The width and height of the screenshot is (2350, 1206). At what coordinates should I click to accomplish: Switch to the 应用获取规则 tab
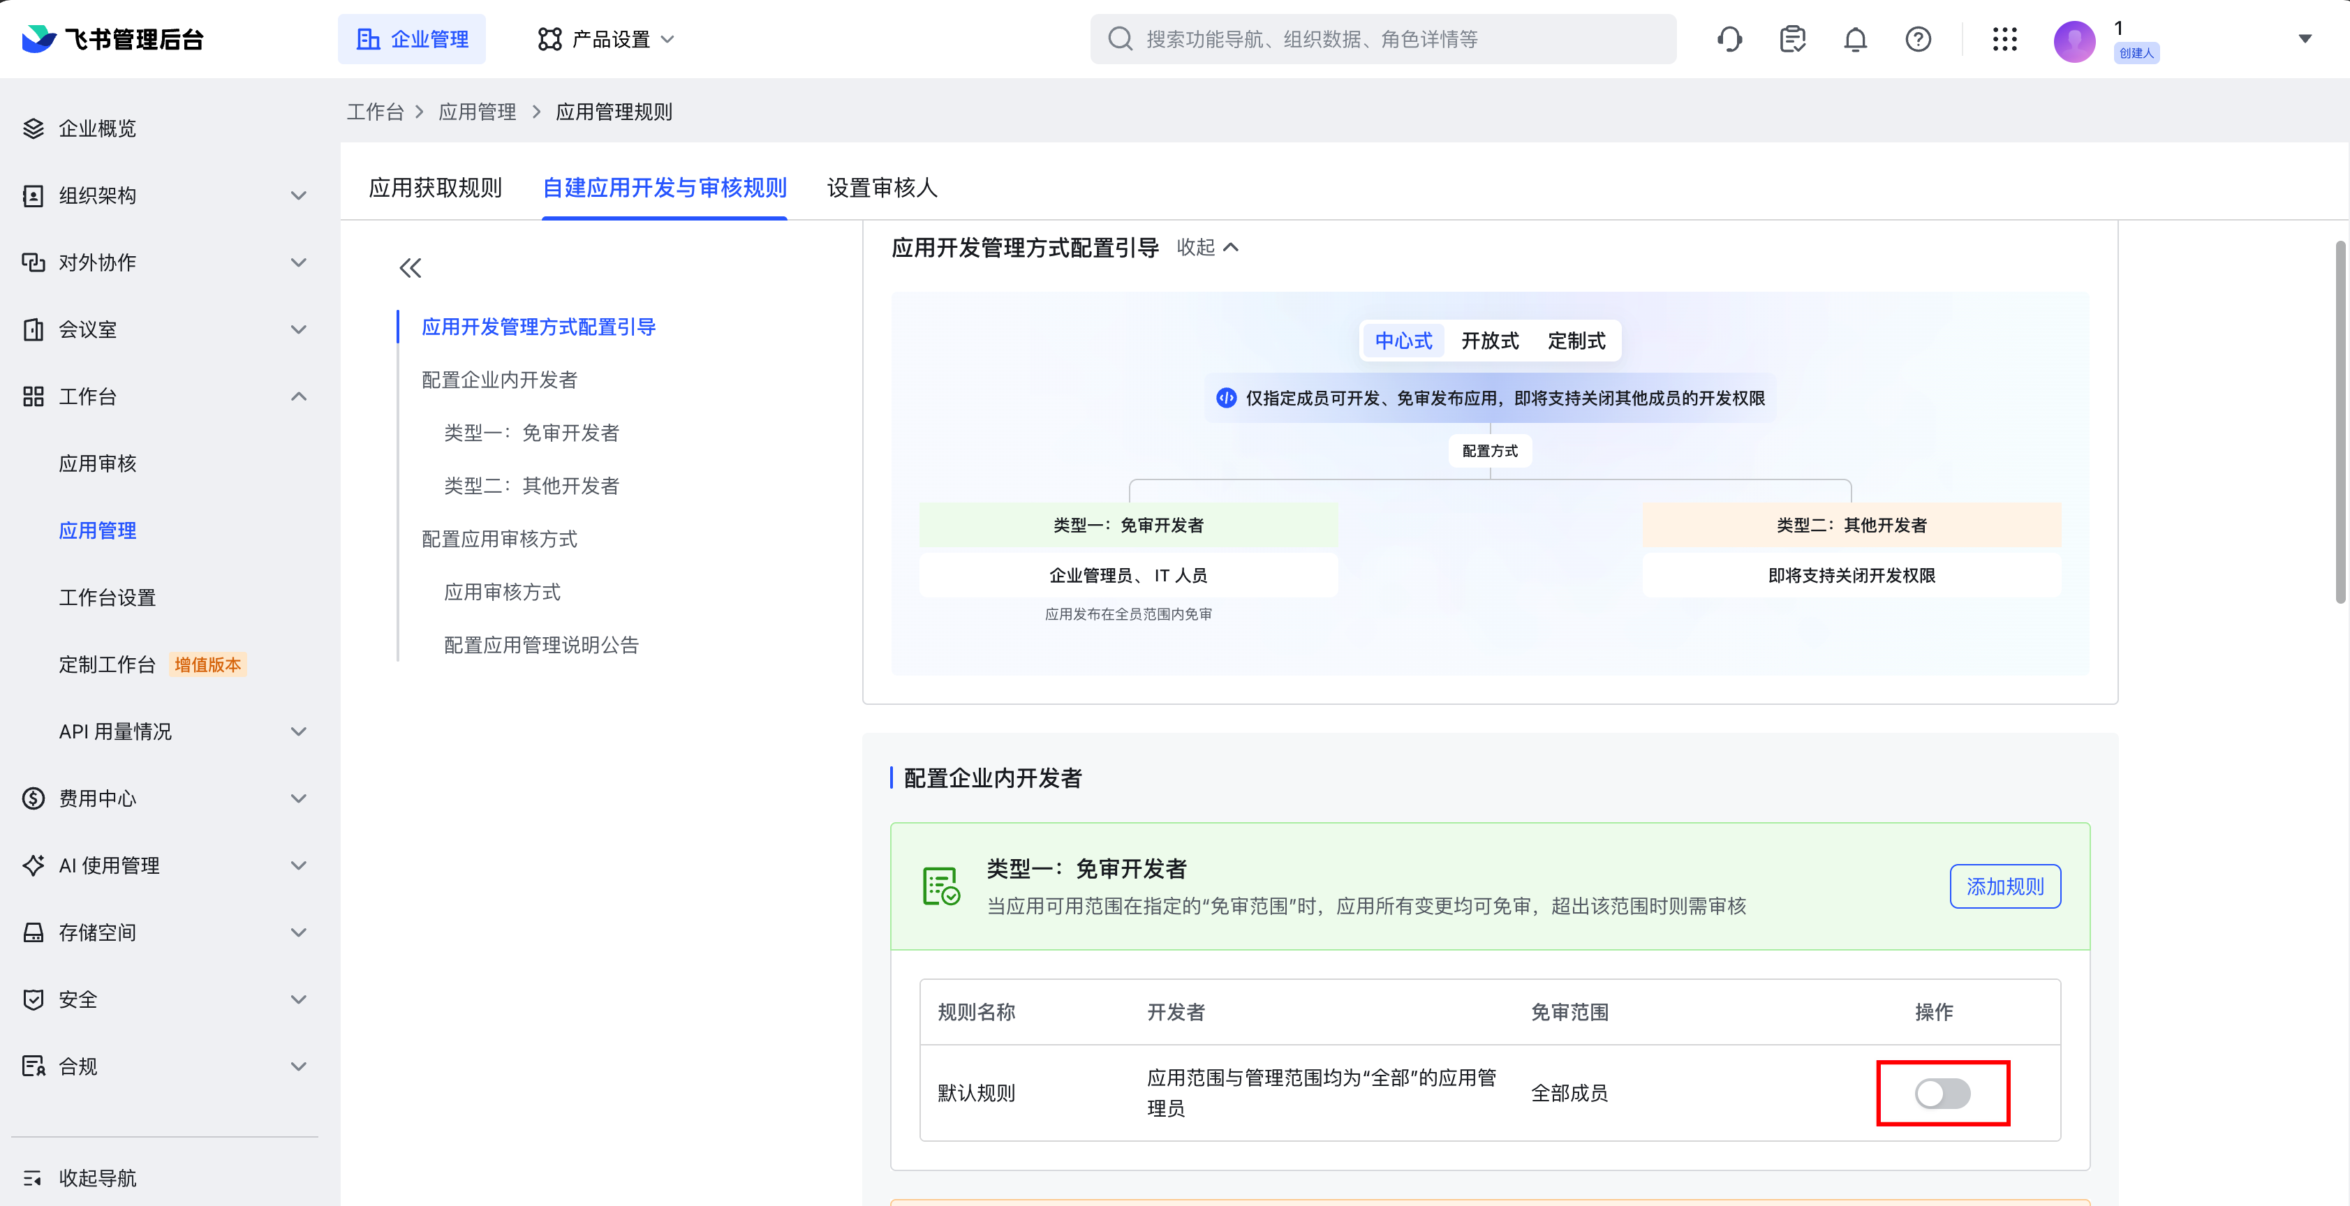[436, 188]
